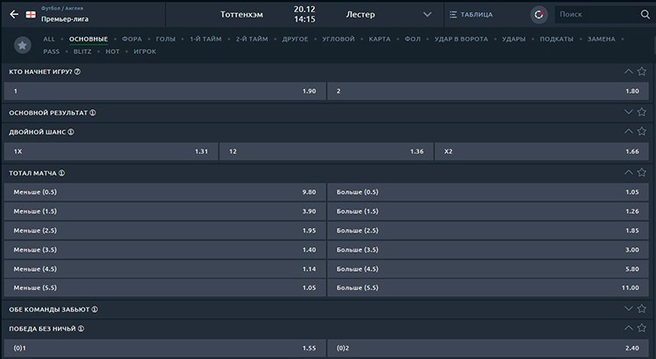
Task: Favorite the Тотал матча market star
Action: coord(641,172)
